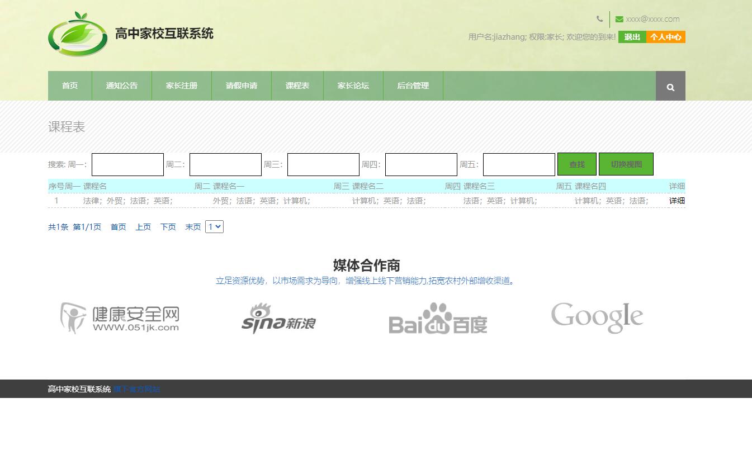This screenshot has width=752, height=455.
Task: Click the 末页 pagination link
Action: click(x=192, y=226)
